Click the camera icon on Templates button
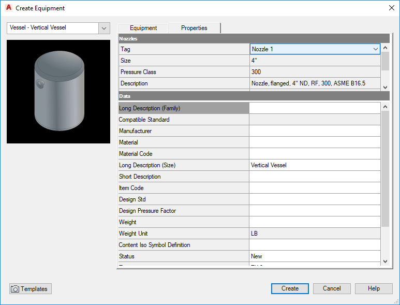The image size is (400, 305). pyautogui.click(x=15, y=289)
